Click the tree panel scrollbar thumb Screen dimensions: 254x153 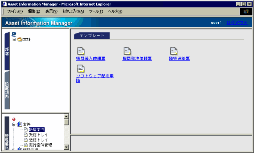(x=67, y=122)
